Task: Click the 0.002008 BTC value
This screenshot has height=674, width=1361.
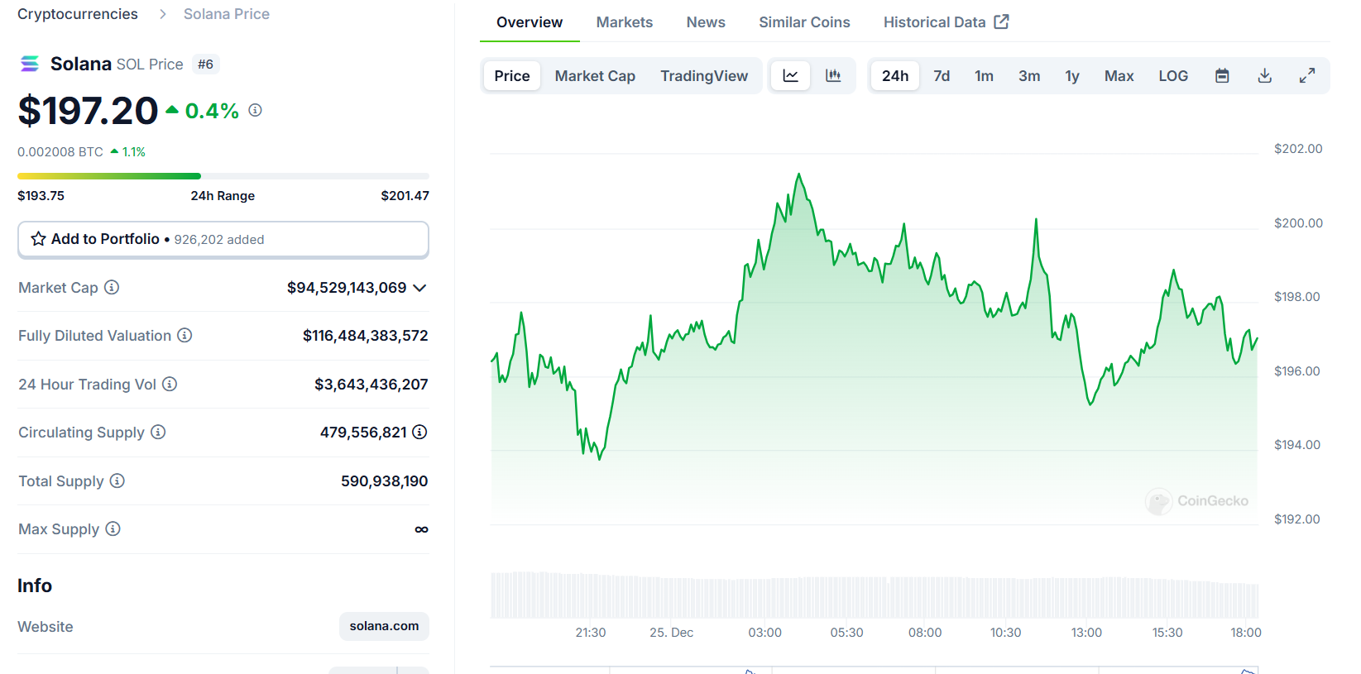Action: click(60, 152)
